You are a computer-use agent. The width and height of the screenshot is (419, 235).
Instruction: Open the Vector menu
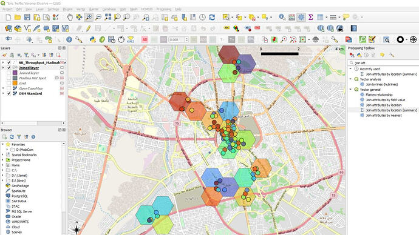(80, 9)
